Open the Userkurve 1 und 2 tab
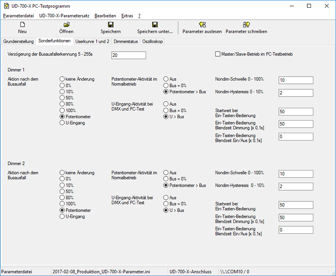The height and width of the screenshot is (276, 336). pyautogui.click(x=92, y=41)
